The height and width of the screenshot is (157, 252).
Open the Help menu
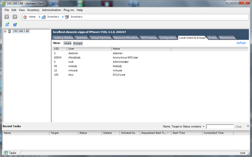[x=80, y=10]
